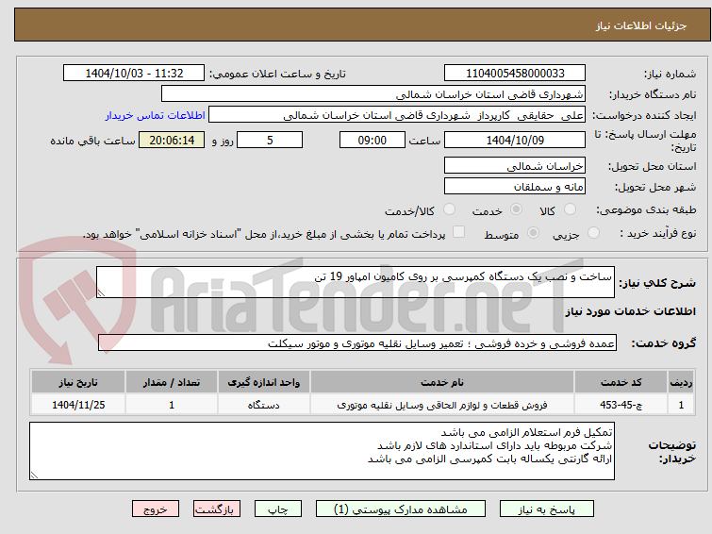Click the واحد اندازه گیری column header
Viewport: 712px width, 534px height.
click(x=264, y=382)
